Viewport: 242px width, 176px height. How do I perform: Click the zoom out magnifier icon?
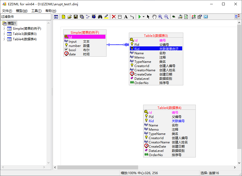pyautogui.click(x=166, y=17)
